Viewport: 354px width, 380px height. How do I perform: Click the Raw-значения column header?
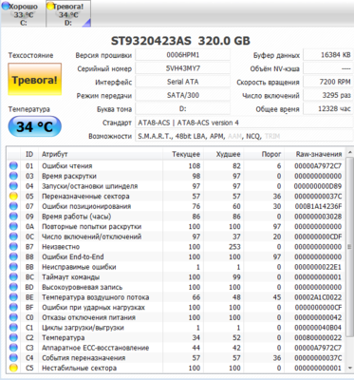(x=319, y=154)
